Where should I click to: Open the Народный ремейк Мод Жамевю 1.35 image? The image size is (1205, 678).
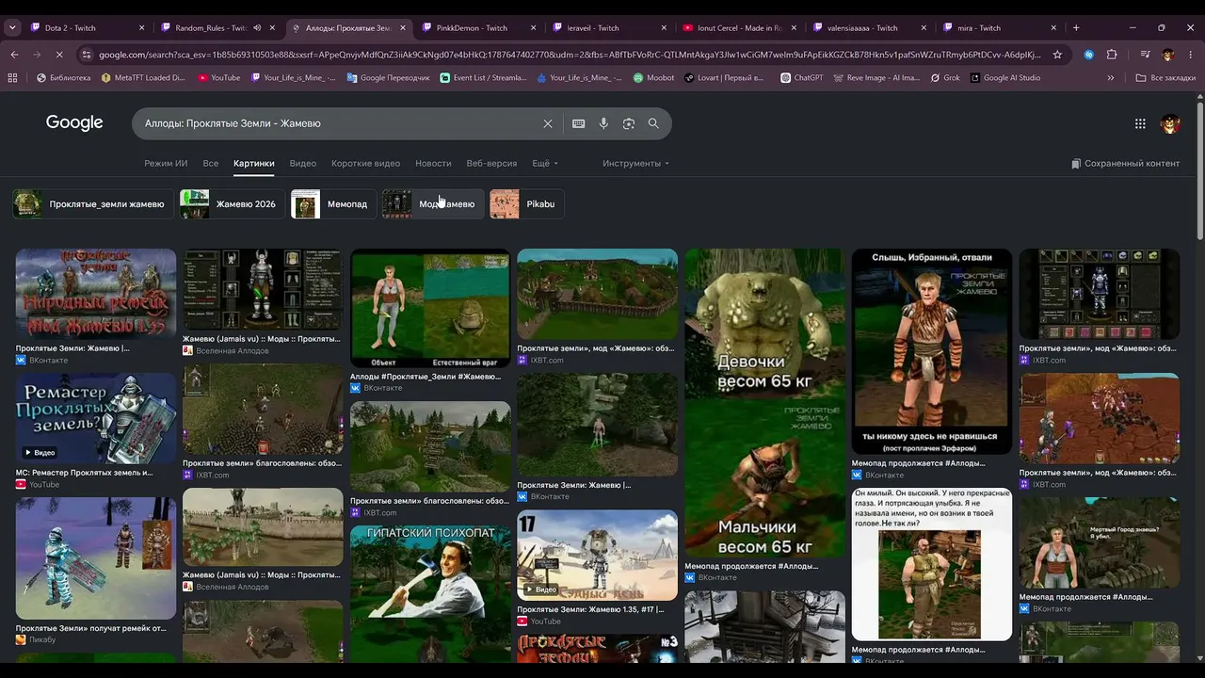[96, 294]
